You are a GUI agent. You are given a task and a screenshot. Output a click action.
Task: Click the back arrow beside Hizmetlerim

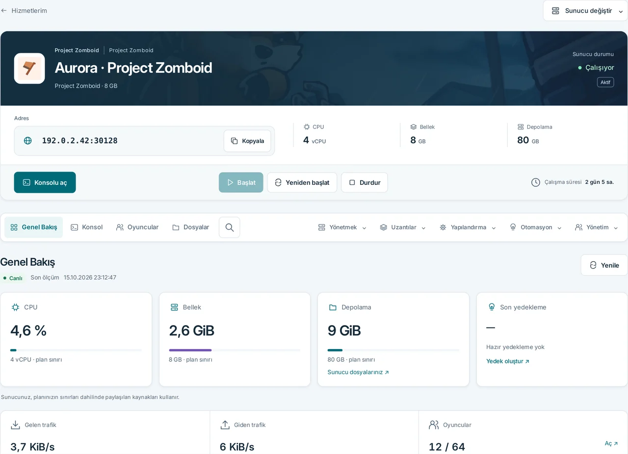point(4,10)
